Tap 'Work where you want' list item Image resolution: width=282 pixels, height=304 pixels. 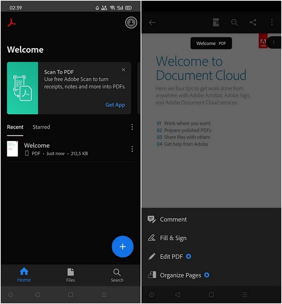tap(184, 123)
